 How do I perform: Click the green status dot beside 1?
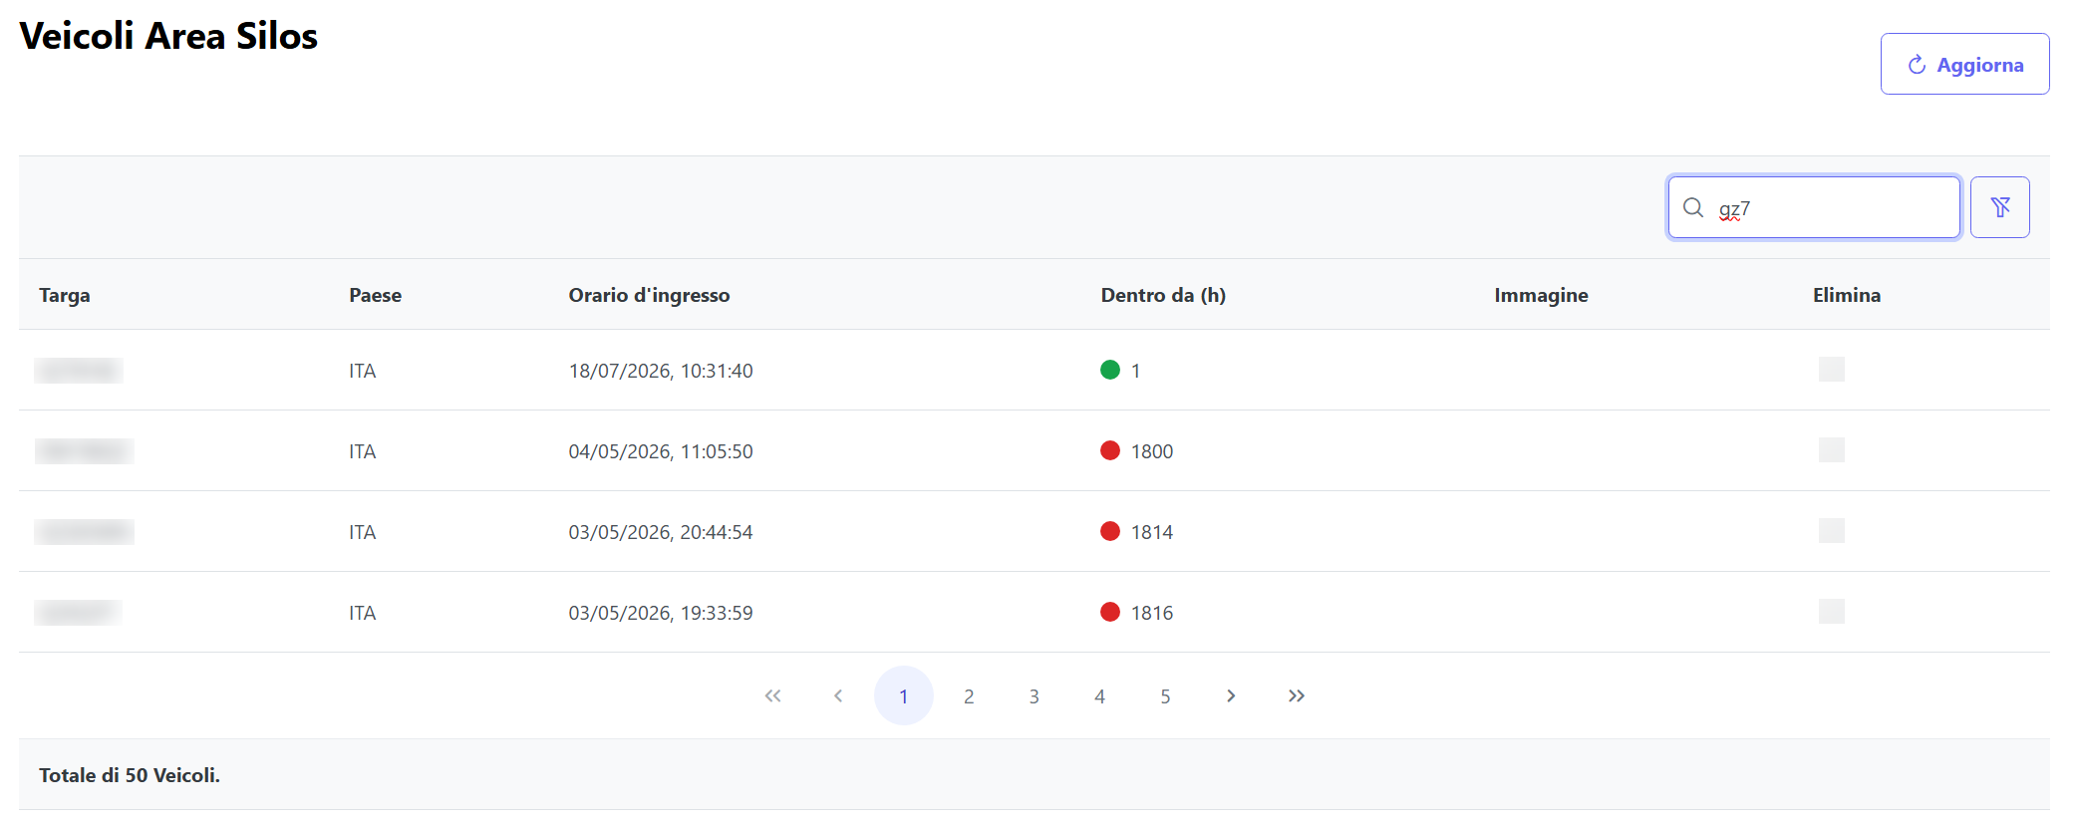click(1110, 370)
